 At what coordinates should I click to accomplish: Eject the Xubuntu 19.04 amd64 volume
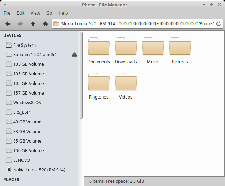(x=74, y=54)
